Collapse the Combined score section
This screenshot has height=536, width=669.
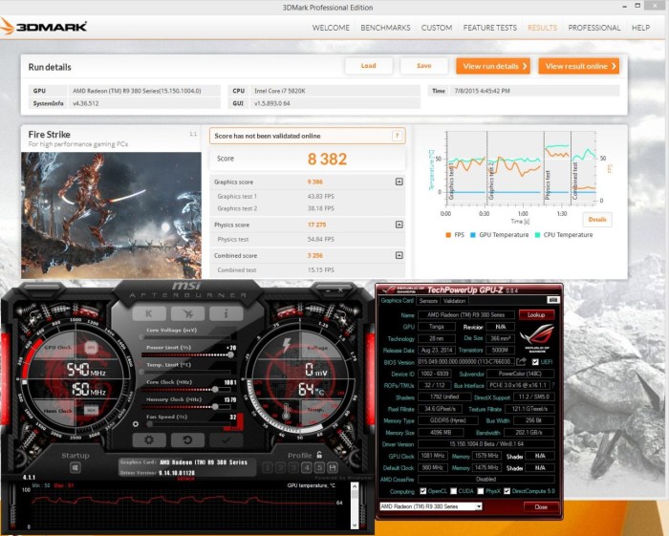click(399, 255)
